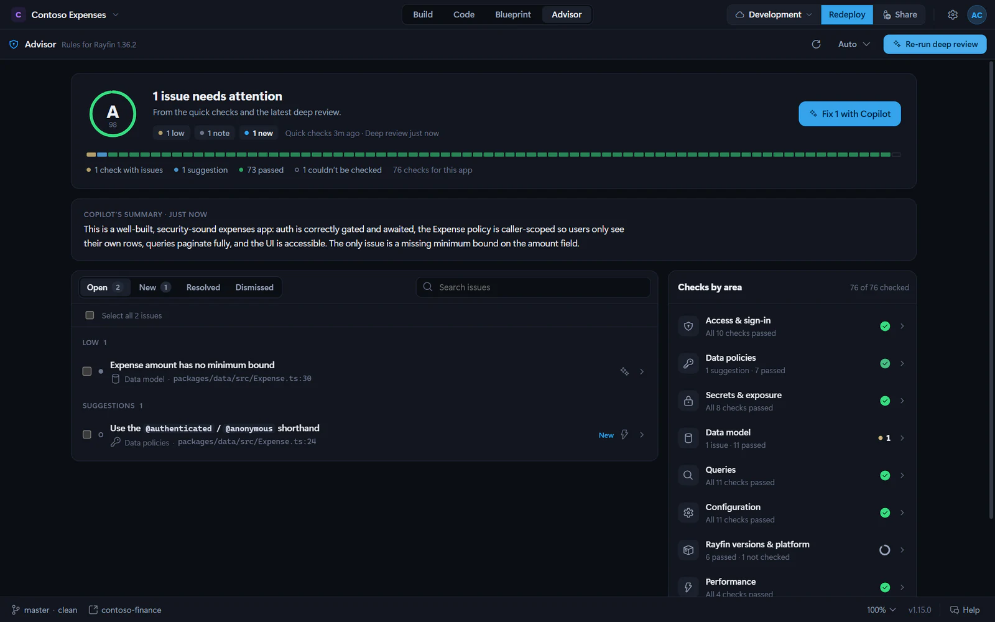The image size is (995, 622).
Task: Click the Secrets & exposure lock icon
Action: 688,401
